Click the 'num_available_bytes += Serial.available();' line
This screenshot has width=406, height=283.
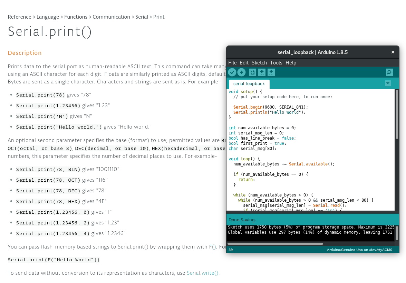coord(284,164)
